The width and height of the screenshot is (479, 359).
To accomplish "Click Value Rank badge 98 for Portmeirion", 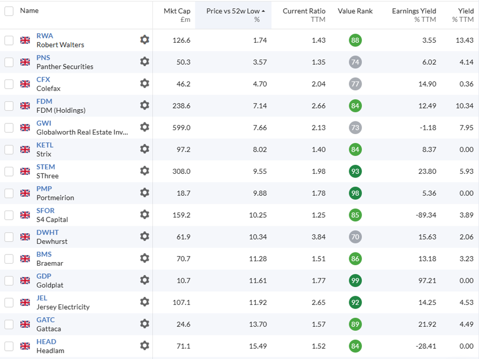I will (x=355, y=193).
